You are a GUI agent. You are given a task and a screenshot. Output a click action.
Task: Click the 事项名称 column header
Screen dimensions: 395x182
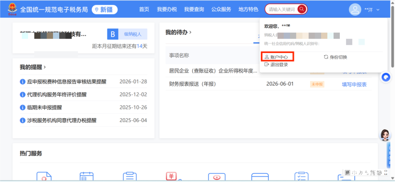[179, 55]
